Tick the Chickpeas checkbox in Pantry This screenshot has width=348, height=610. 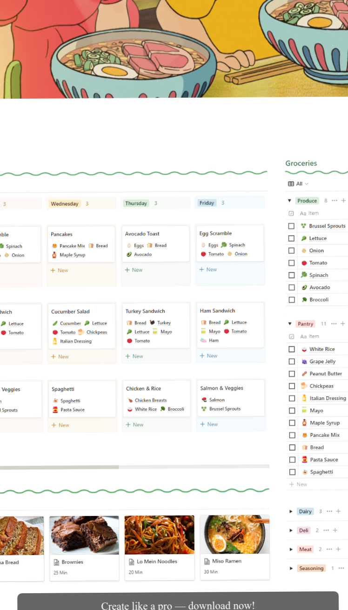(x=291, y=386)
